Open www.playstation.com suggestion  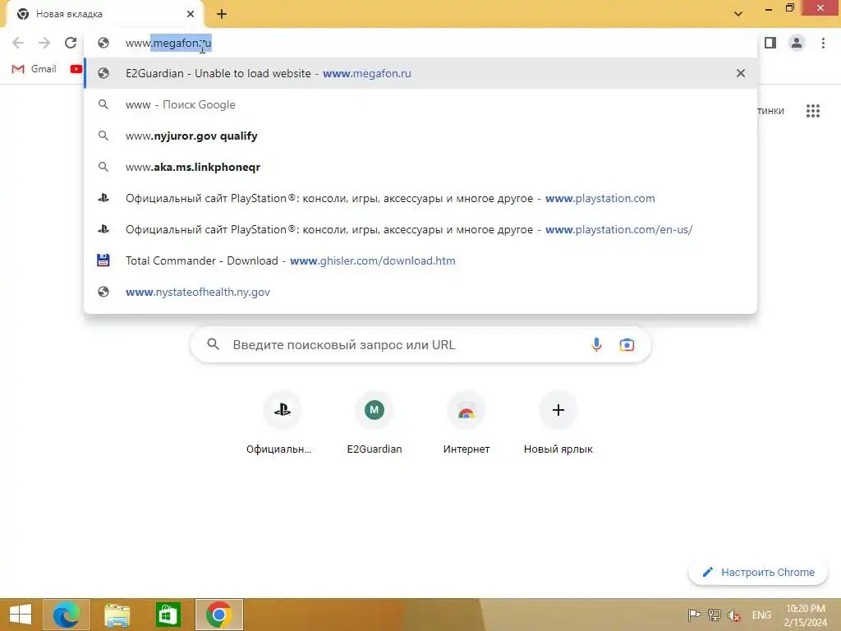point(420,198)
